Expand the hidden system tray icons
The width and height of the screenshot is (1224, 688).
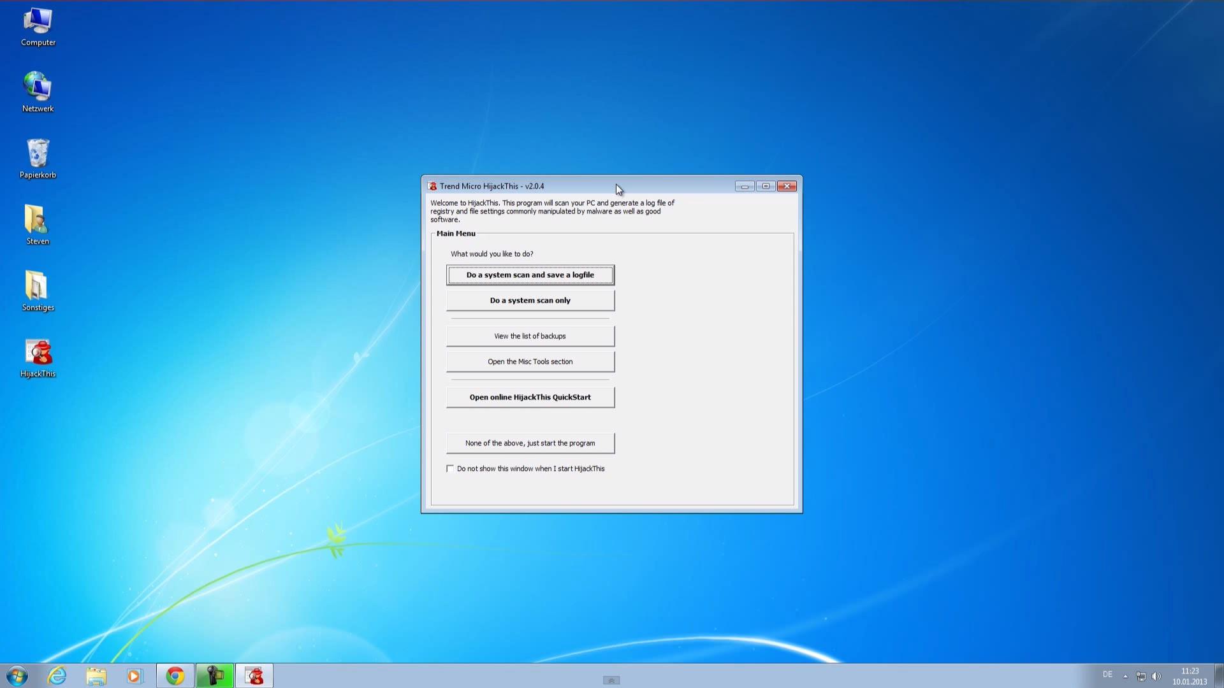[1125, 676]
